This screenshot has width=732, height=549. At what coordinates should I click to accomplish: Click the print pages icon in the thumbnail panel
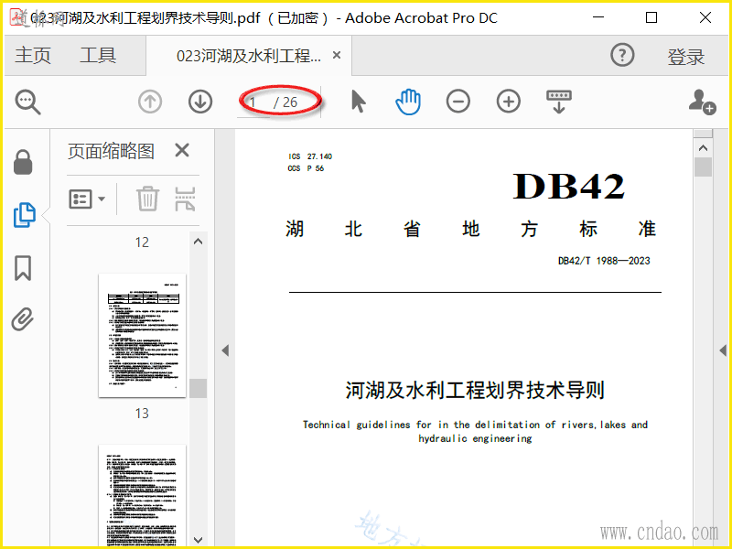point(185,199)
